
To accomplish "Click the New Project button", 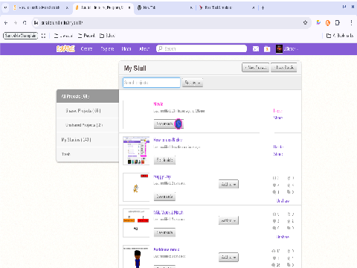I will coord(255,68).
